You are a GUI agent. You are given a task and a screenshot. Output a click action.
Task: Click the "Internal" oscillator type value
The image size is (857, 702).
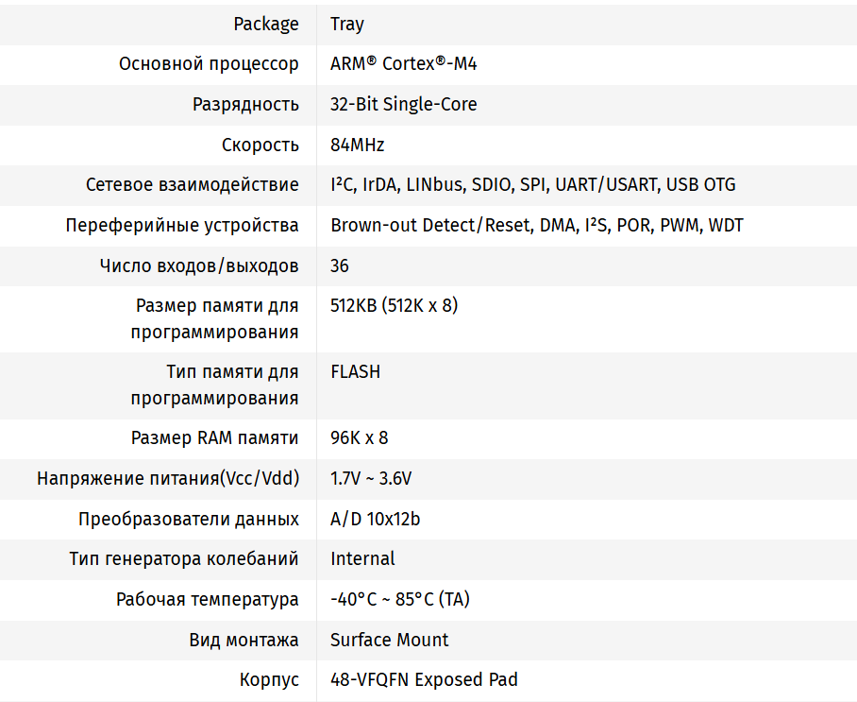pos(362,559)
